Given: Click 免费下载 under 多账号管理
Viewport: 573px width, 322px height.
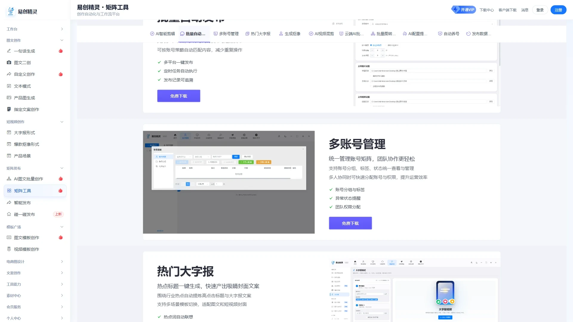Looking at the screenshot, I should coord(350,223).
